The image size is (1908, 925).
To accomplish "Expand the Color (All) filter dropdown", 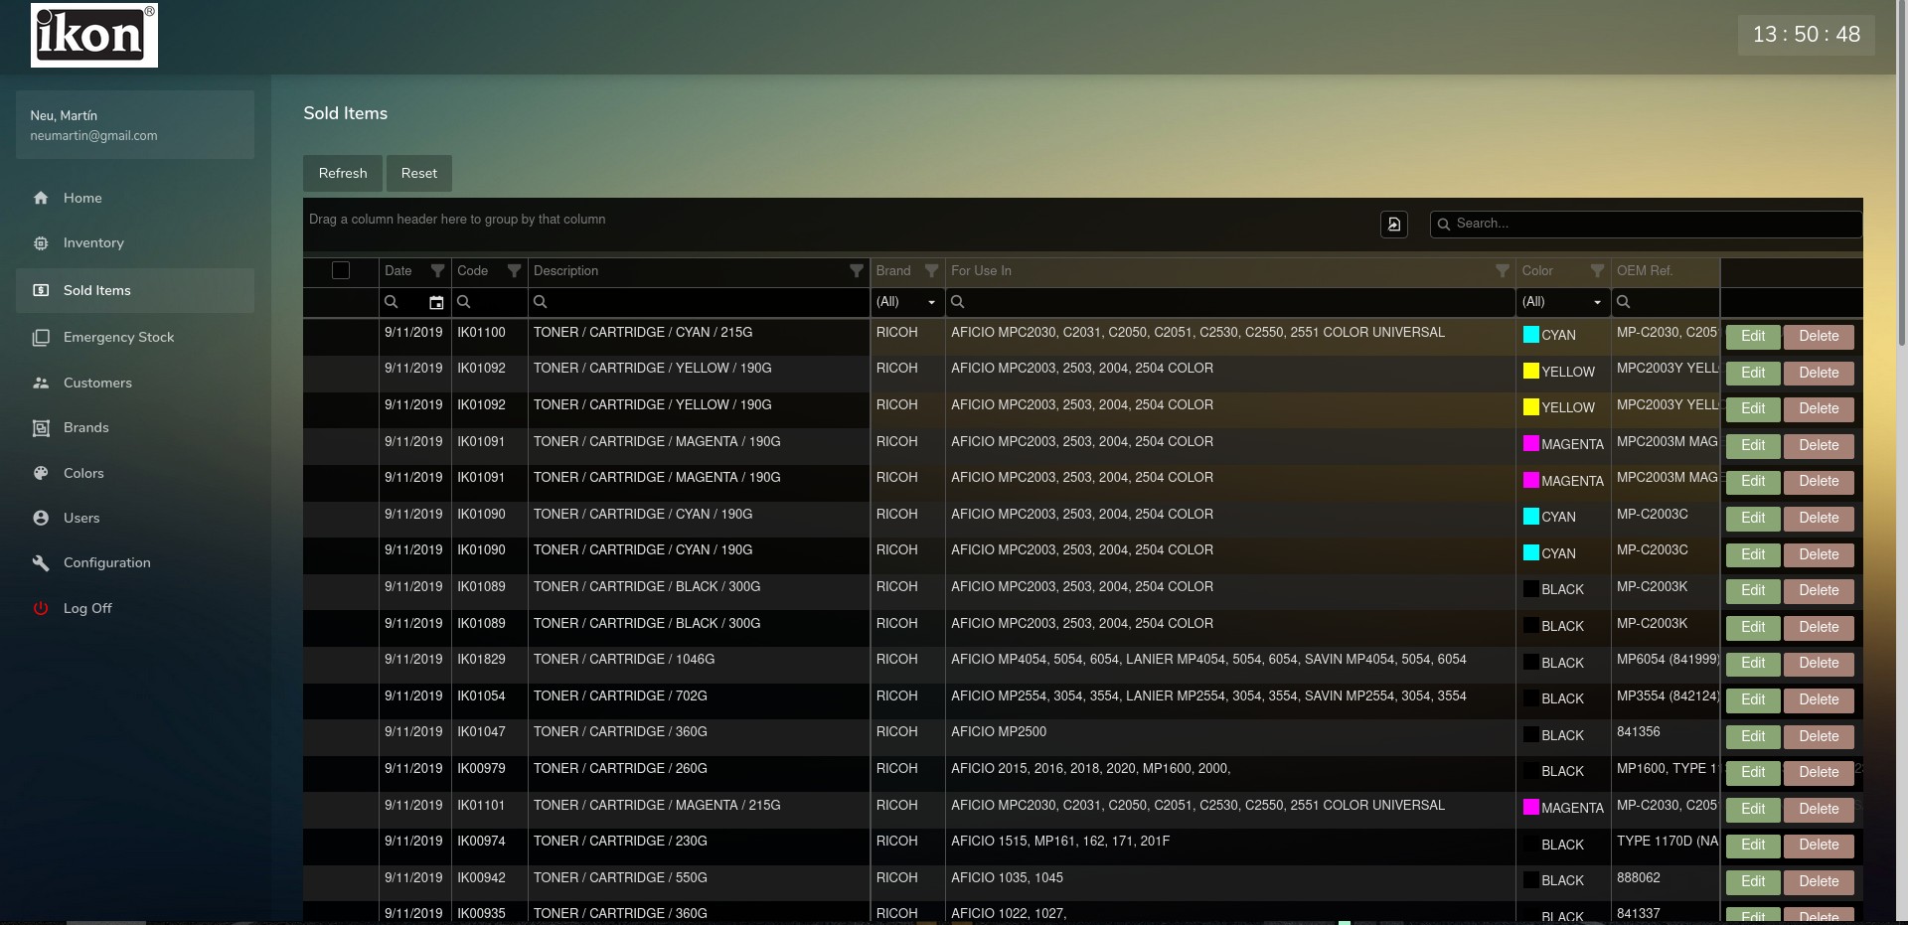I will pos(1597,302).
